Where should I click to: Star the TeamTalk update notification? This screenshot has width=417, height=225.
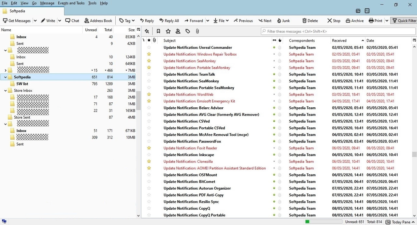149,74
